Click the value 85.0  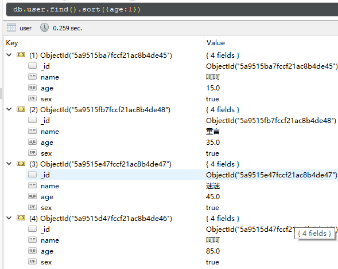213,251
